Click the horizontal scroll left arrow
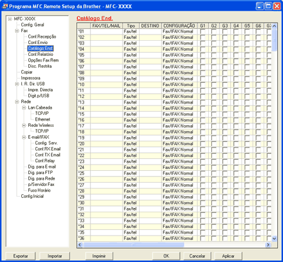 click(80, 244)
